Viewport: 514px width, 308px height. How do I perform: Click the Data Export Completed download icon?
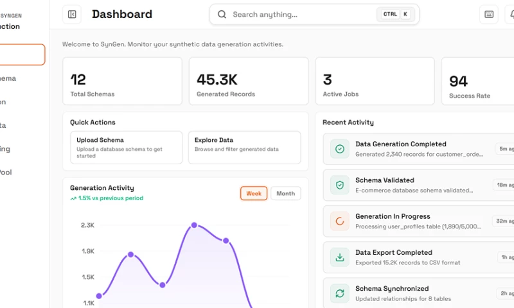340,257
